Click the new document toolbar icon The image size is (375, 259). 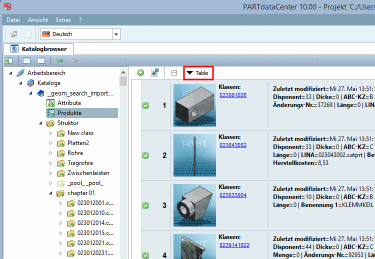[x=27, y=34]
